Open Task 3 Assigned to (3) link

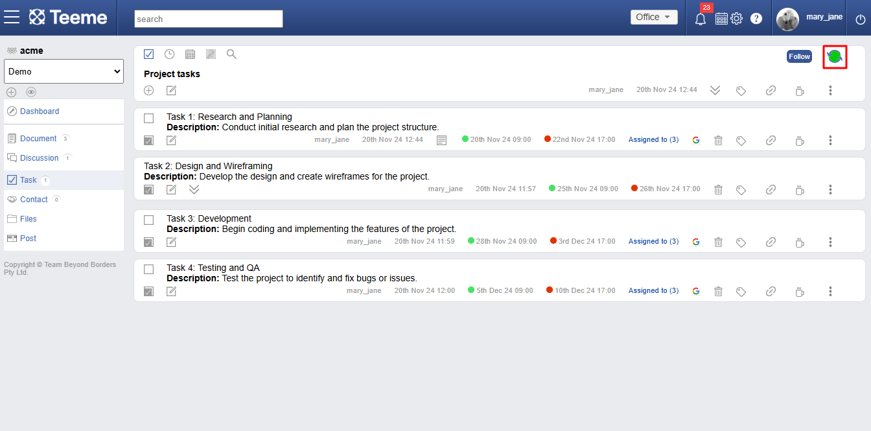[x=653, y=241]
